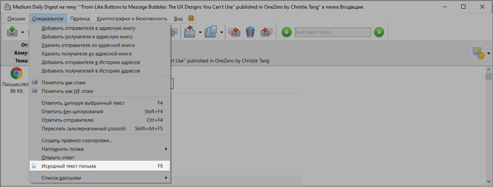Open the Вид menu
The image size is (493, 187).
(x=178, y=18)
